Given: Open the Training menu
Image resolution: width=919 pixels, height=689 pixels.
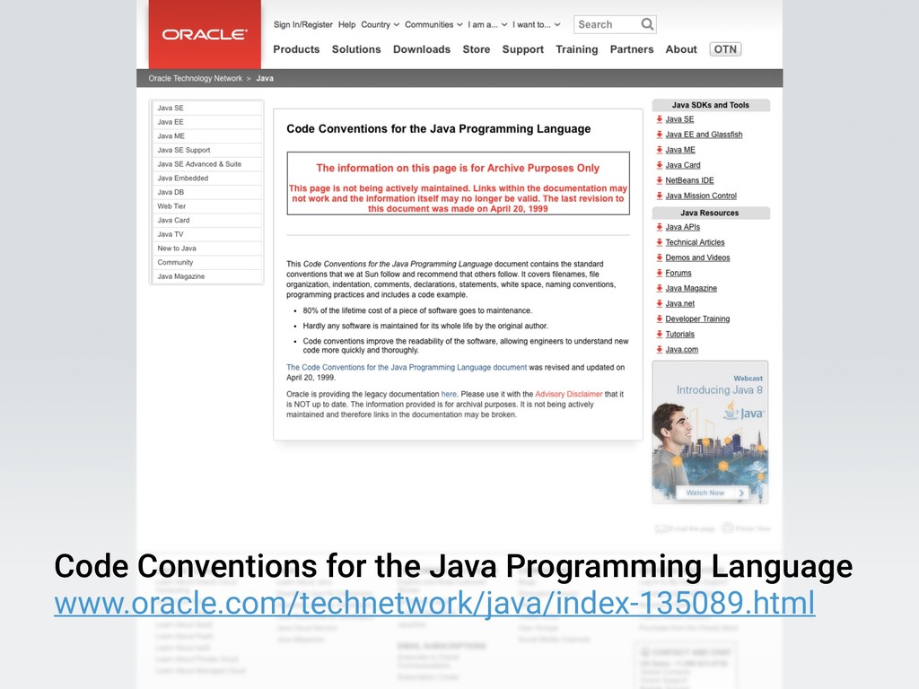Looking at the screenshot, I should [577, 49].
